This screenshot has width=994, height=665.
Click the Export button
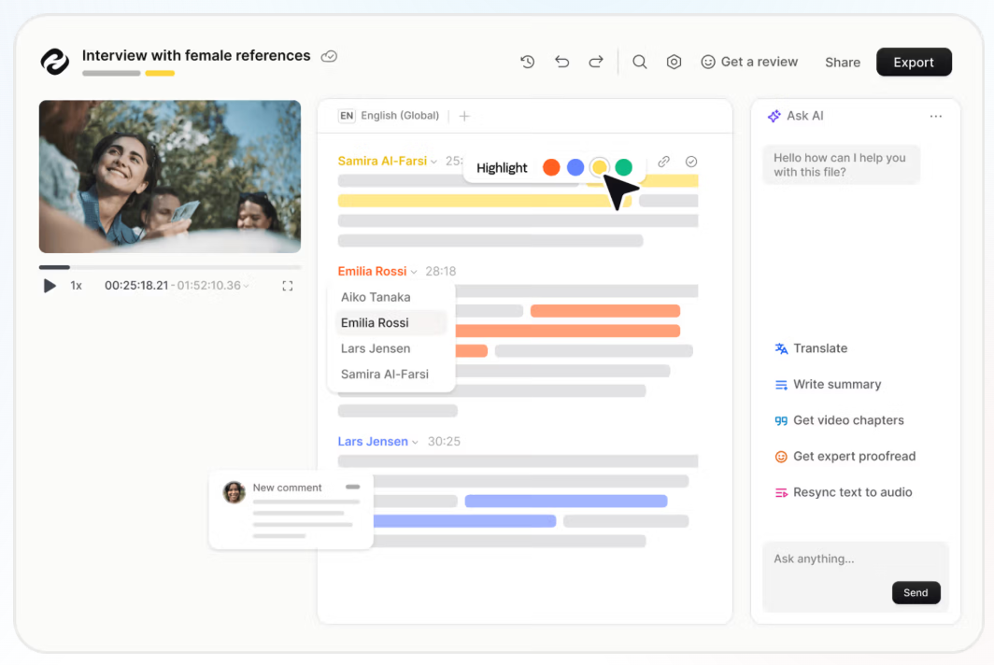pos(914,63)
